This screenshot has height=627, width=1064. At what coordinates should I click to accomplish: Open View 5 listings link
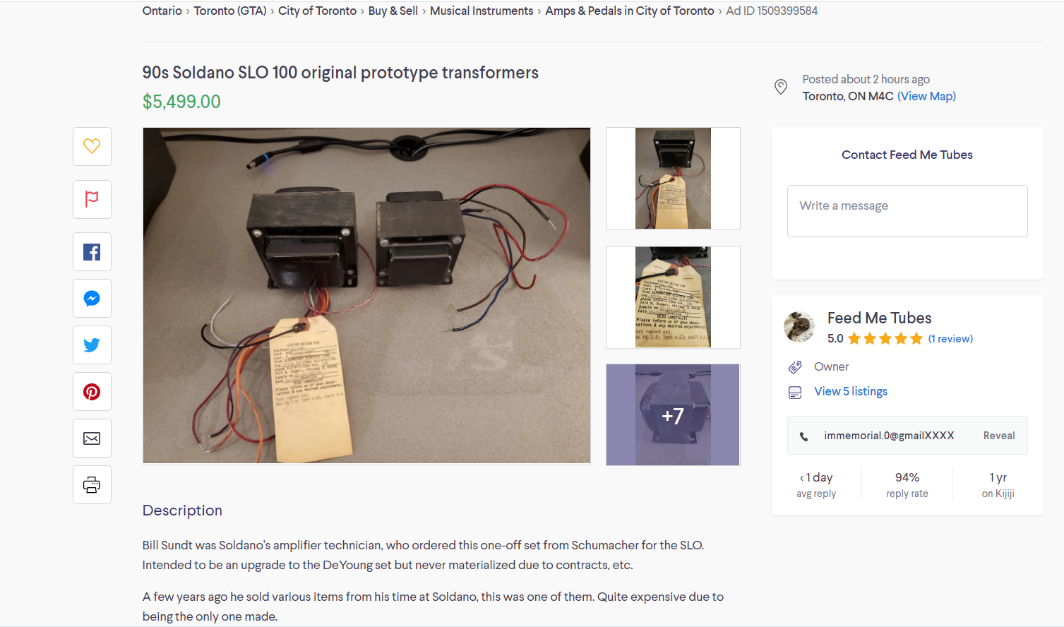click(851, 391)
